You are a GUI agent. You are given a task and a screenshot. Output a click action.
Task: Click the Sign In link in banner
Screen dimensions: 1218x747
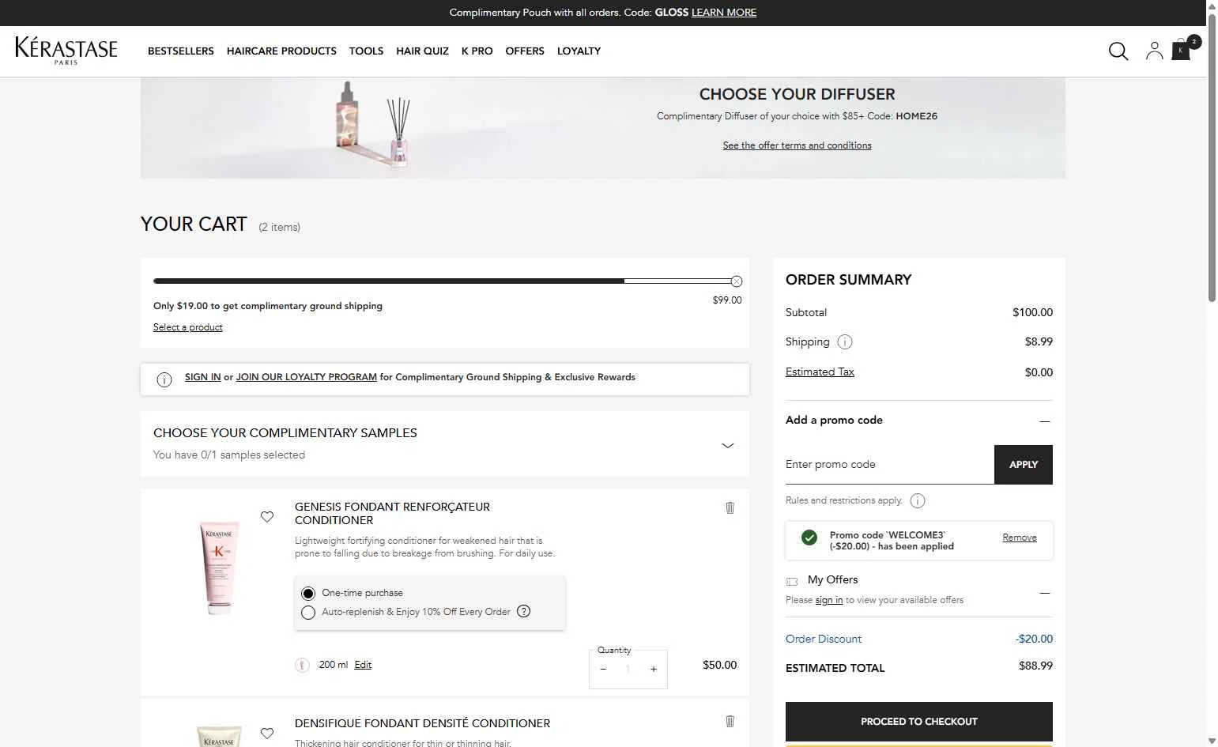[x=203, y=377]
